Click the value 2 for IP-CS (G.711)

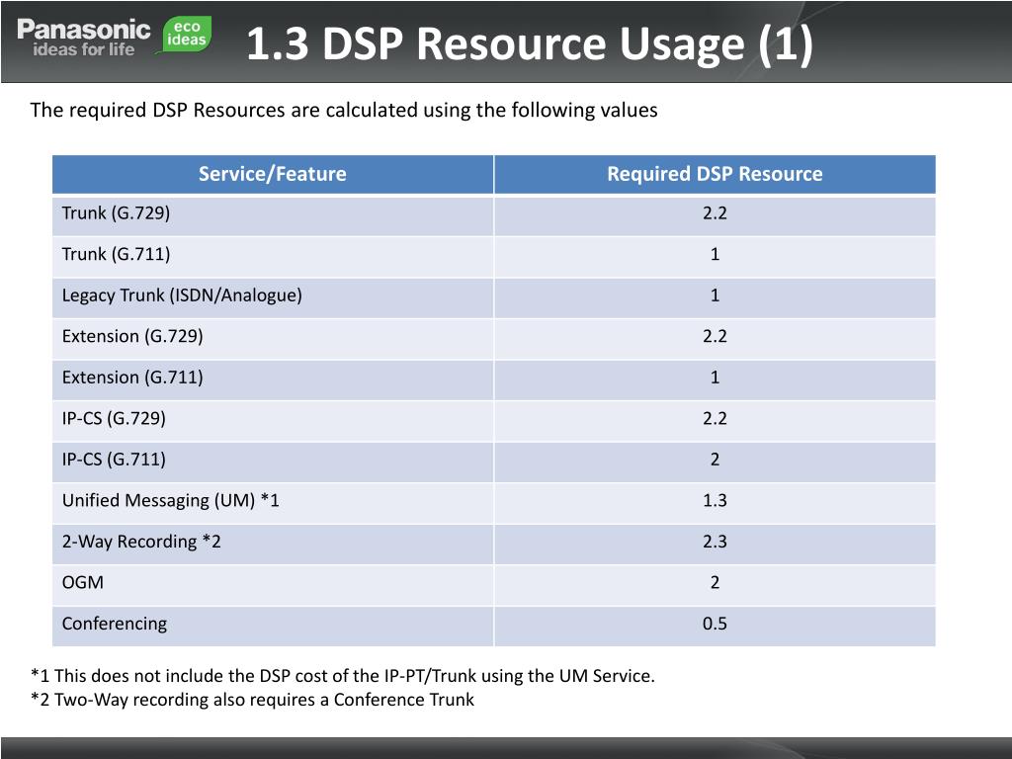click(x=715, y=460)
